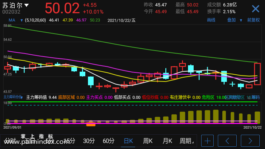Click the start date 2021/09/01
Viewport: 265px width, 149px height.
tap(12, 127)
